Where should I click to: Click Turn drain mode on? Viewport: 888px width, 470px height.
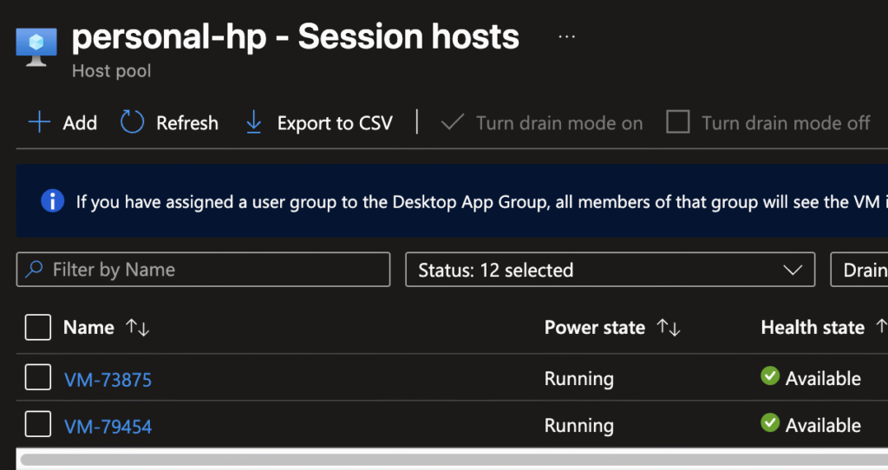click(x=559, y=123)
